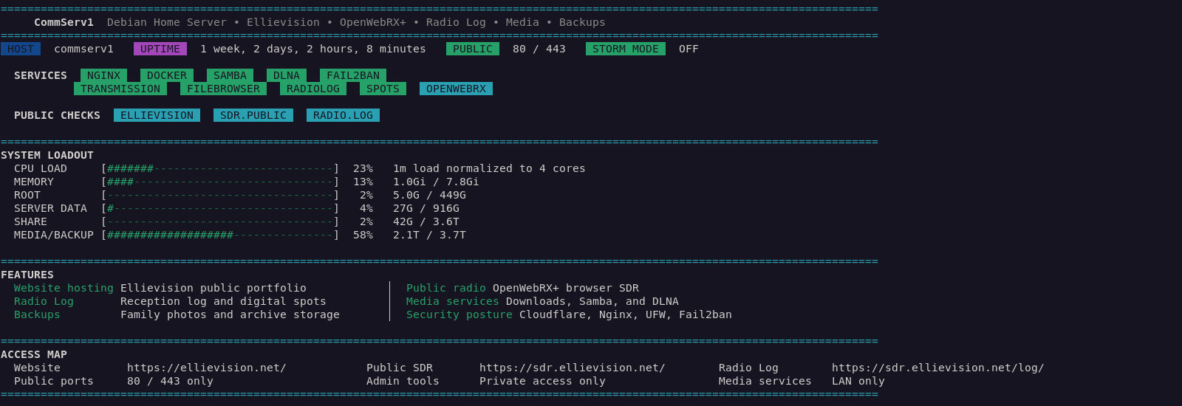Click the OPENWEBRX service badge
Image resolution: width=1182 pixels, height=406 pixels.
pyautogui.click(x=456, y=89)
